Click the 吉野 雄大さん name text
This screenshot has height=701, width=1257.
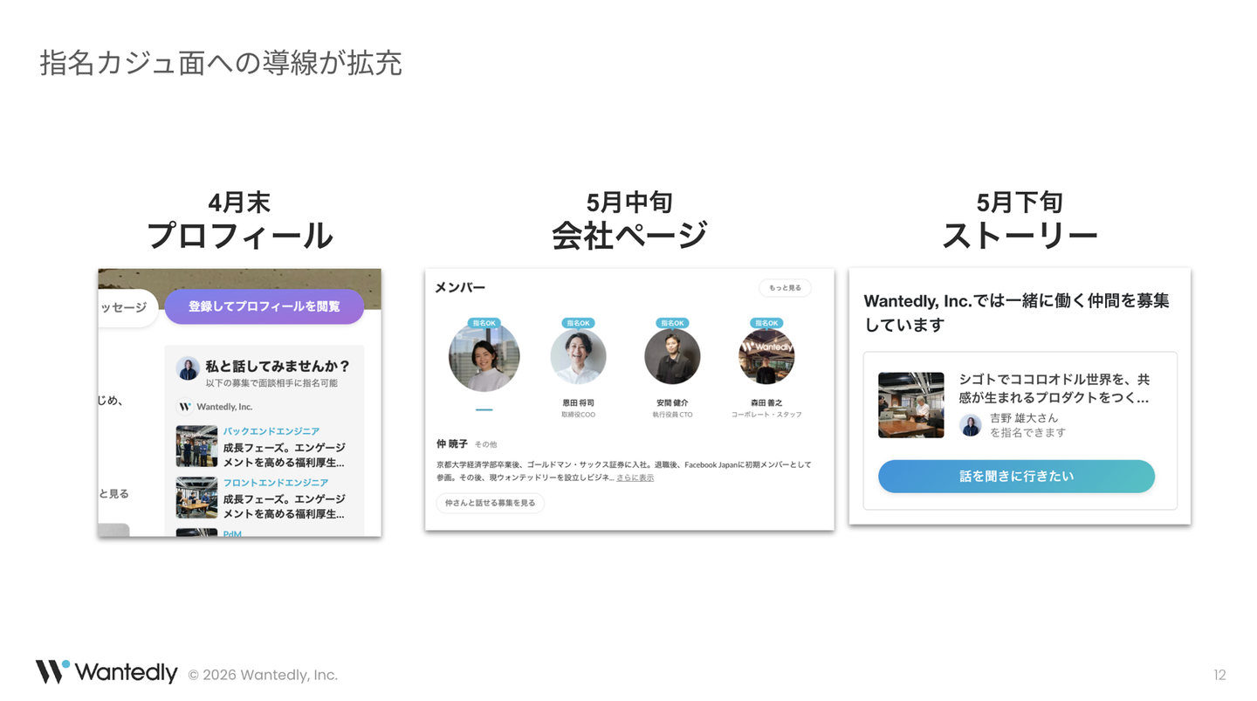1024,418
